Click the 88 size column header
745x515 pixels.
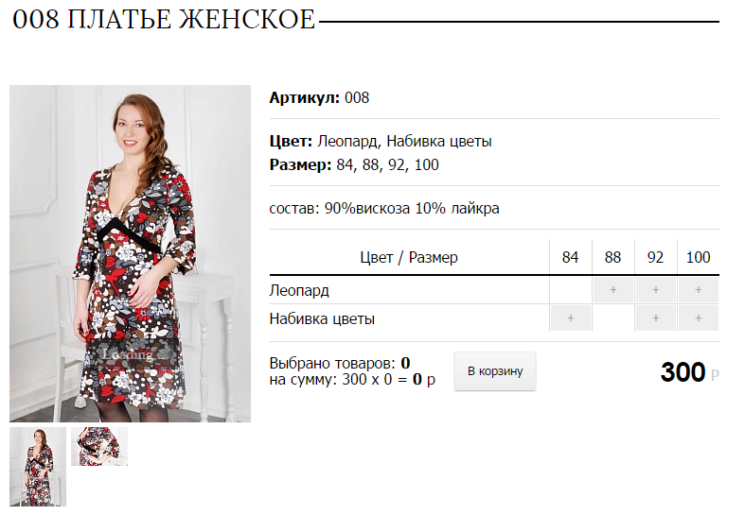[612, 257]
